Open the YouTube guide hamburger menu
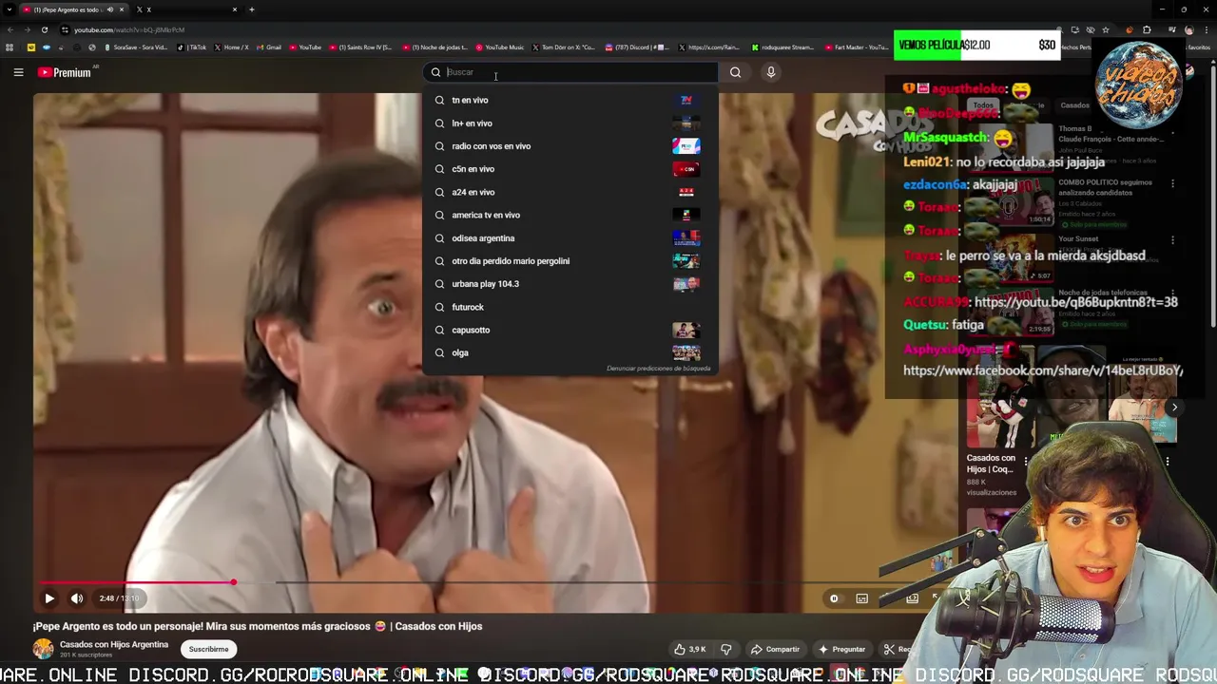 pyautogui.click(x=18, y=72)
